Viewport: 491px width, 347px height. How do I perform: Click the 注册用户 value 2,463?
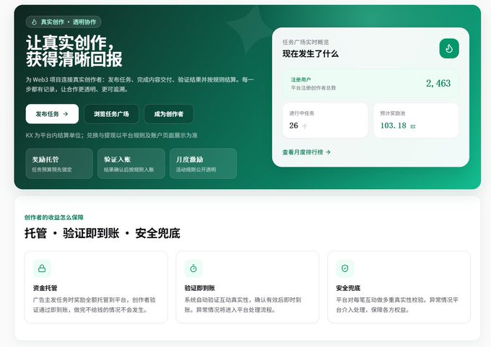[438, 83]
